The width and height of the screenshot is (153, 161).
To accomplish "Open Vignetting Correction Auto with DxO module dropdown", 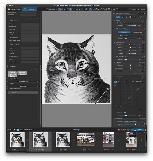I will [134, 121].
